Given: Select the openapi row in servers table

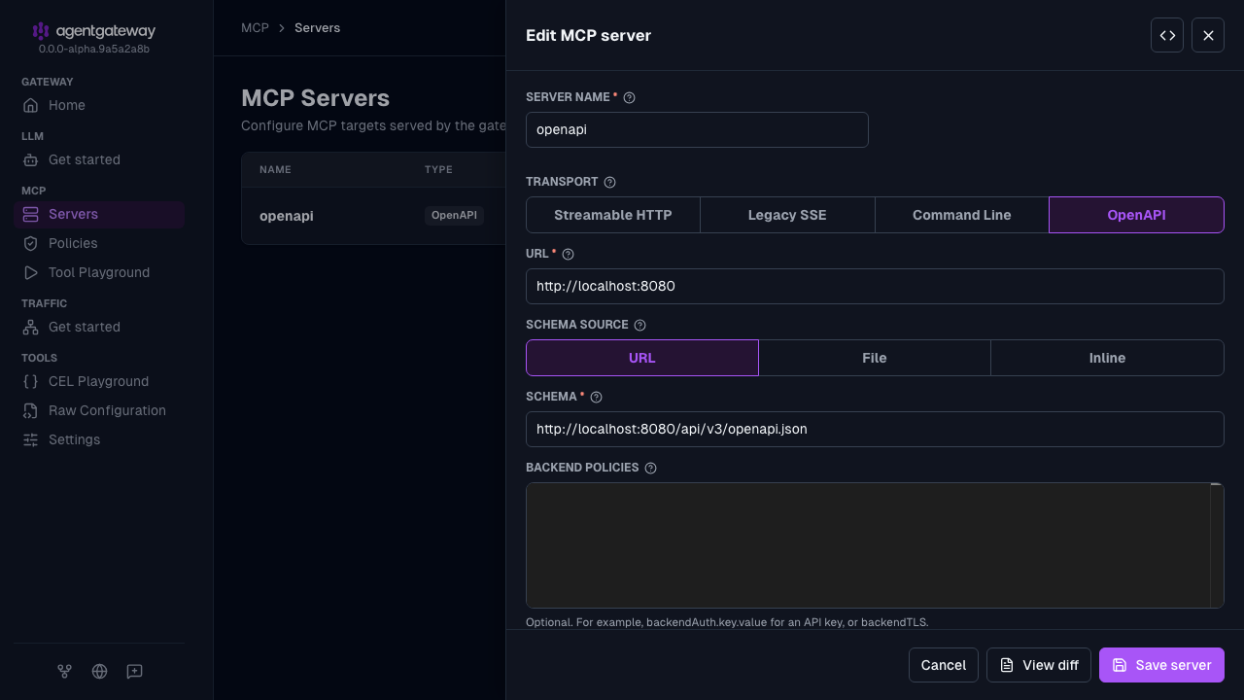Looking at the screenshot, I should click(x=374, y=216).
